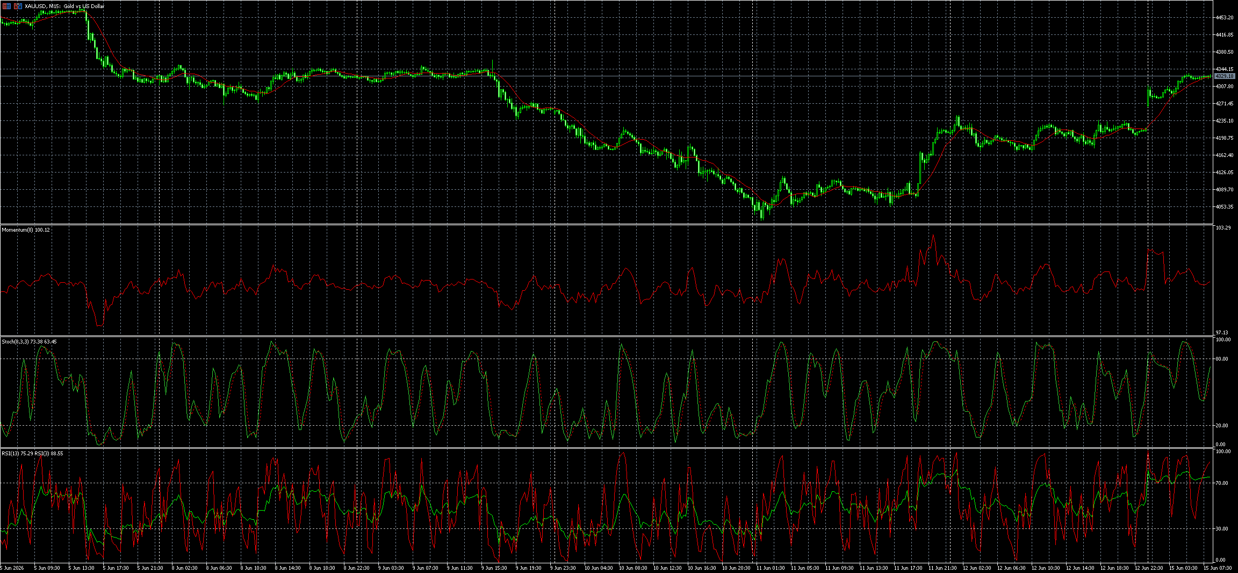The width and height of the screenshot is (1238, 573).
Task: Click time axis label 10 Jun 16:30
Action: 702,568
